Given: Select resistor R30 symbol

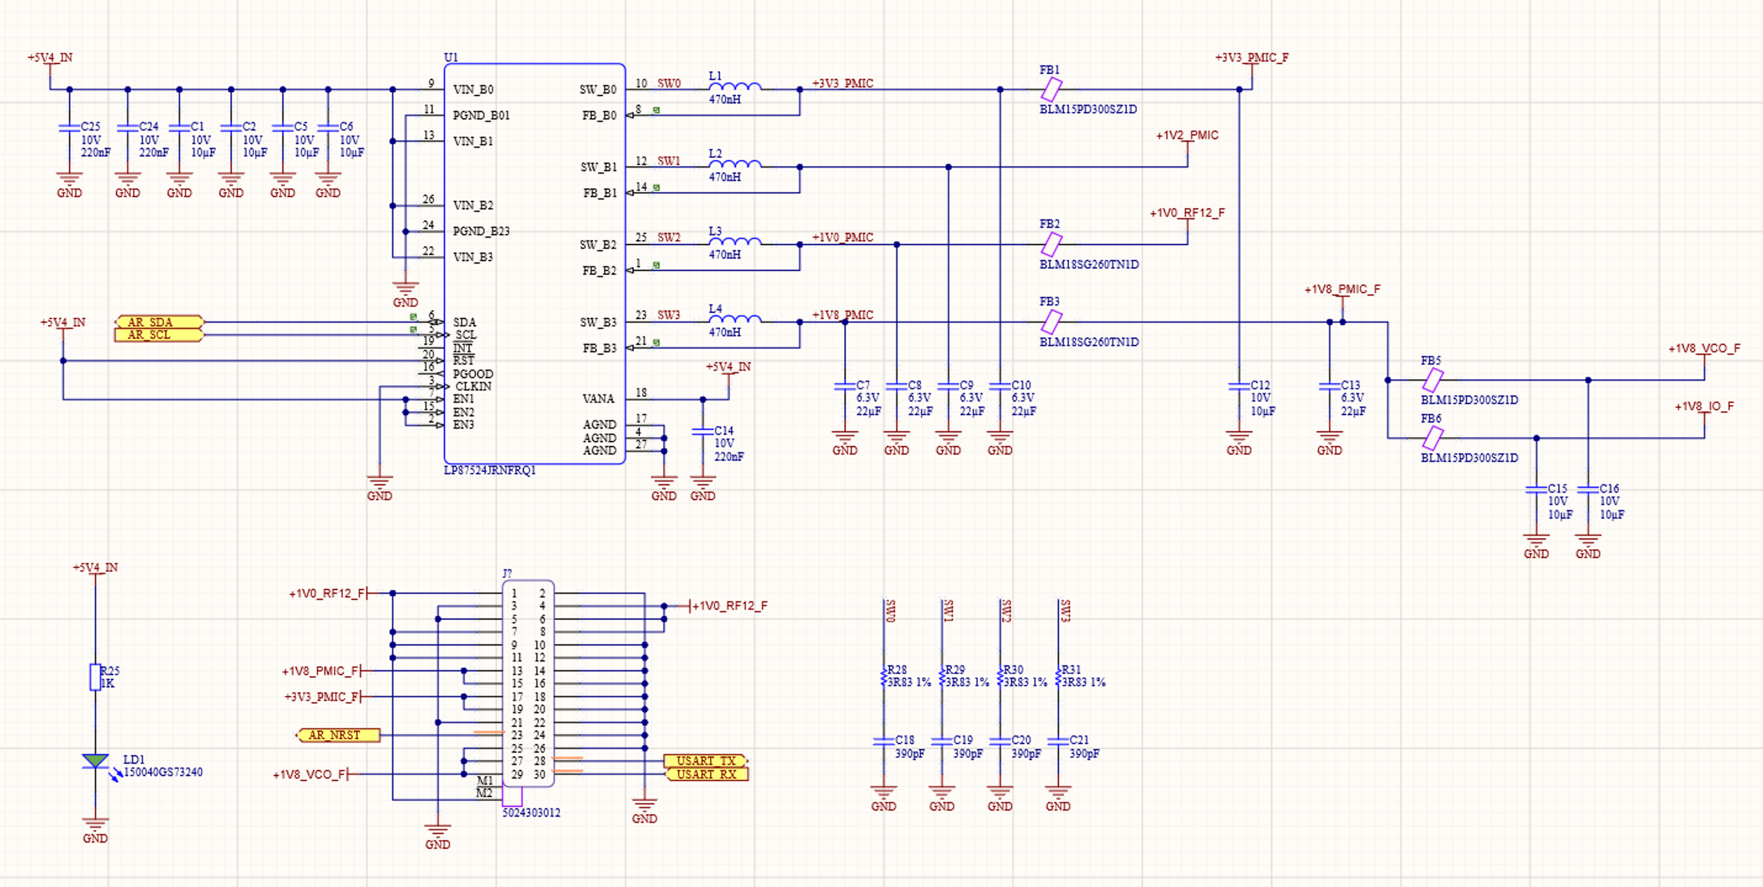Looking at the screenshot, I should 1000,676.
